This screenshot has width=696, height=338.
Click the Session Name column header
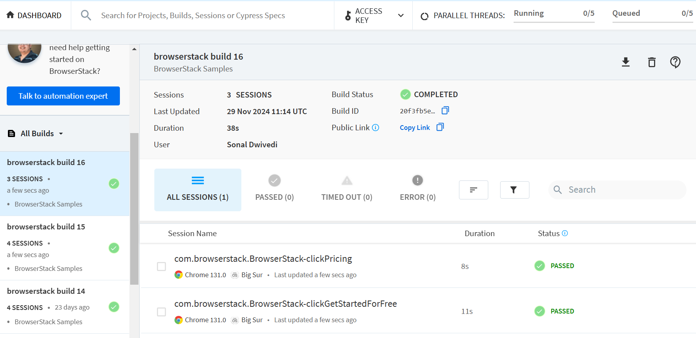(192, 233)
